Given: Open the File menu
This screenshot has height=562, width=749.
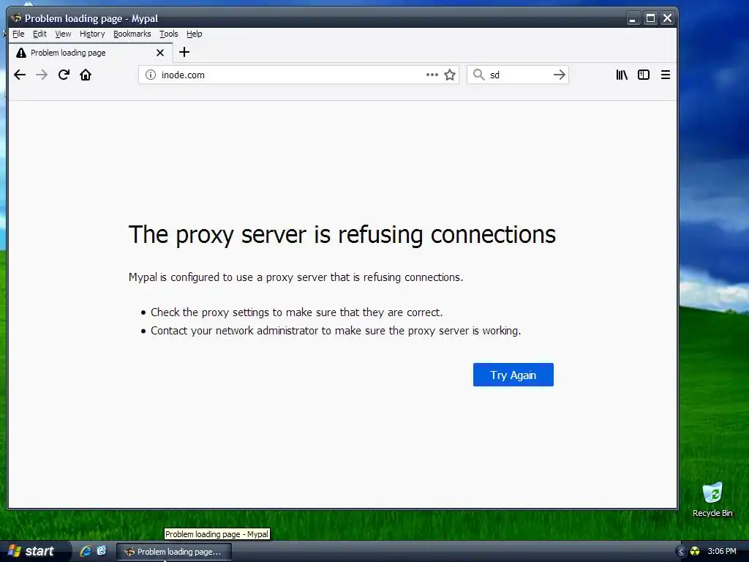Looking at the screenshot, I should tap(18, 34).
